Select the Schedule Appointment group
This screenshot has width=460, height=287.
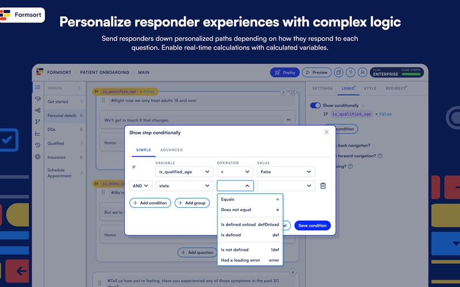click(x=65, y=173)
